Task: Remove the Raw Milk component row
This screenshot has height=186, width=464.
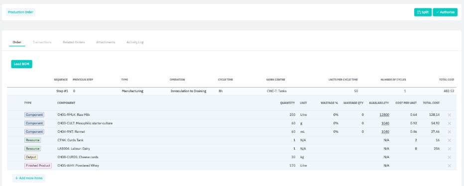Action: tap(449, 115)
